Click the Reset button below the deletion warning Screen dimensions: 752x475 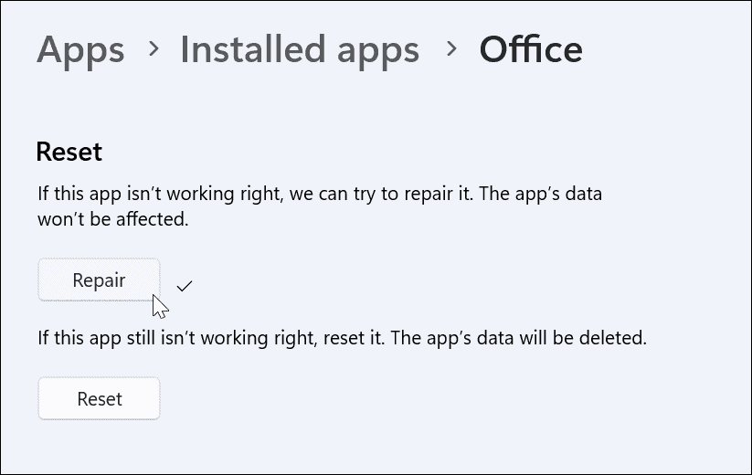coord(99,398)
